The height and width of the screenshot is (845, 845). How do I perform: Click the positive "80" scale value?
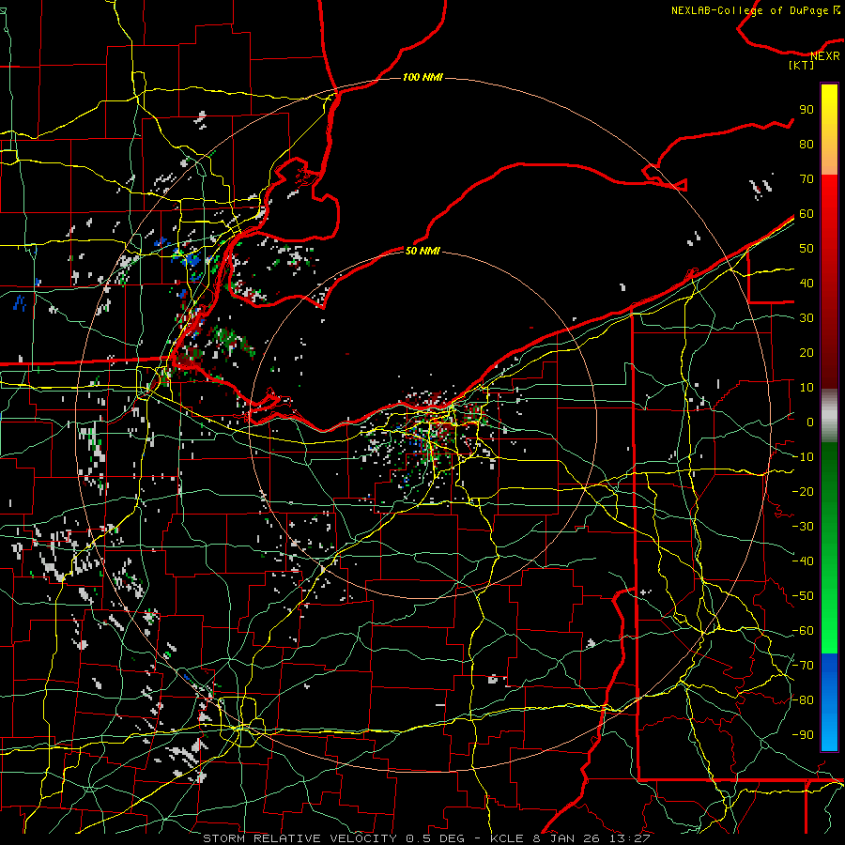tap(807, 144)
